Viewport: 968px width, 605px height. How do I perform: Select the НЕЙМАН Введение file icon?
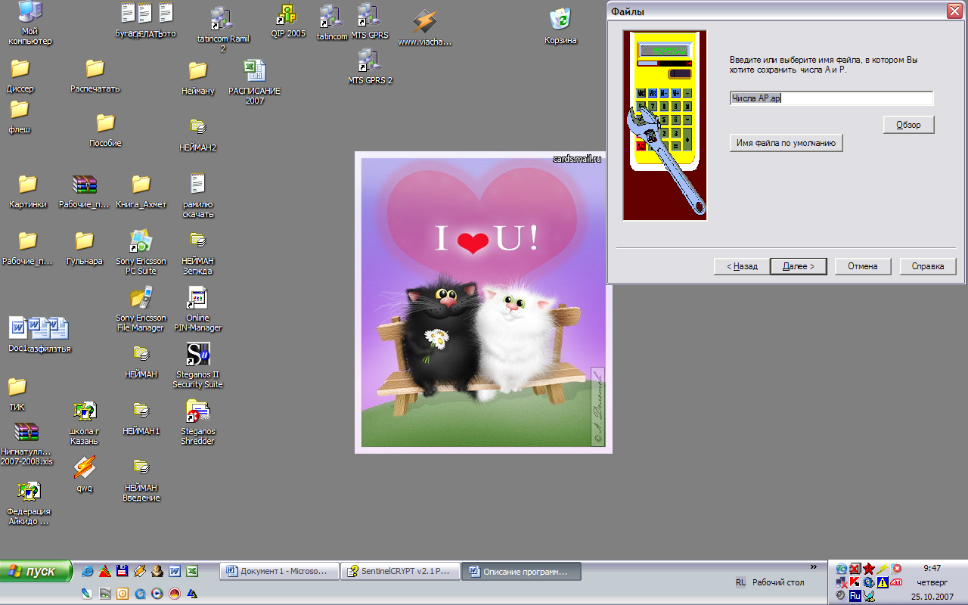point(141,479)
